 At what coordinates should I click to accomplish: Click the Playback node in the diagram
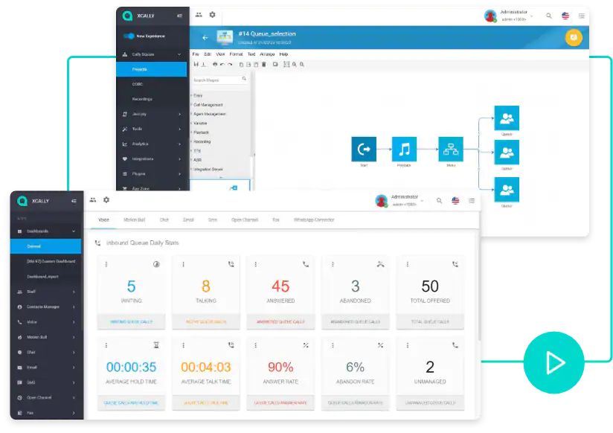tap(403, 148)
